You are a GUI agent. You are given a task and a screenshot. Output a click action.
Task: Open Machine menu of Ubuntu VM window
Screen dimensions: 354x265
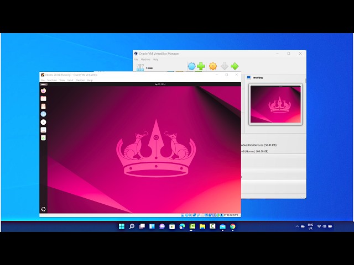click(52, 80)
